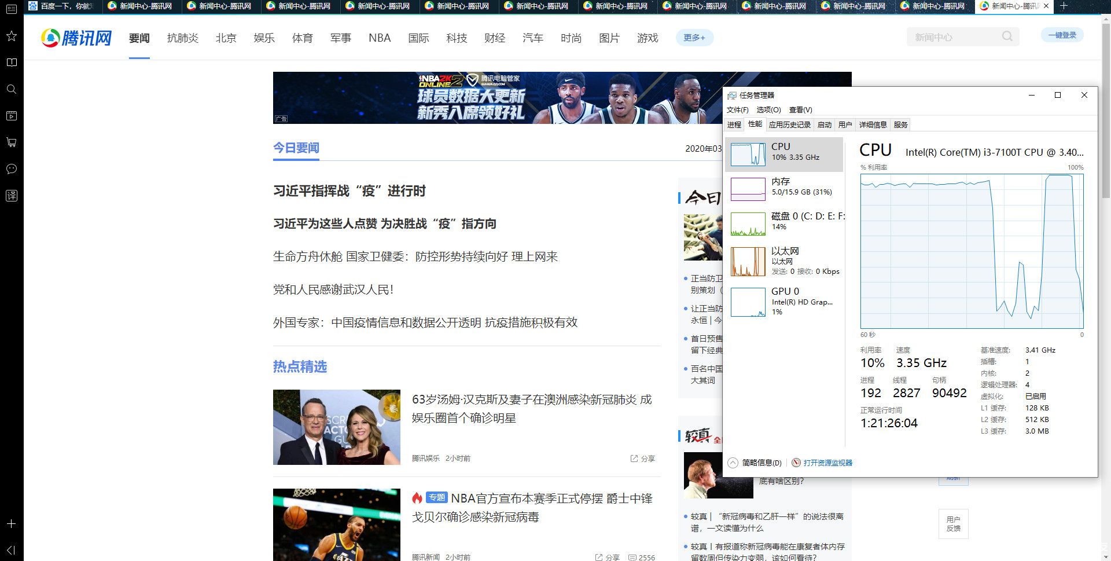The height and width of the screenshot is (561, 1111).
Task: Click the 一键登录 button
Action: [x=1062, y=35]
